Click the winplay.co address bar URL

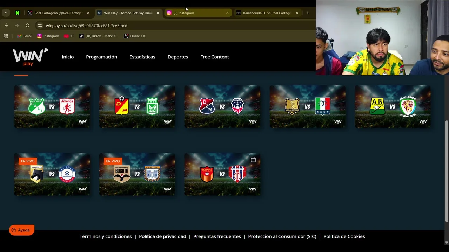pyautogui.click(x=87, y=26)
